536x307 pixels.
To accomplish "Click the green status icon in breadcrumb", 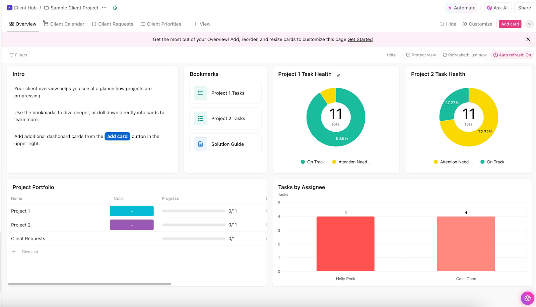I will [x=115, y=8].
